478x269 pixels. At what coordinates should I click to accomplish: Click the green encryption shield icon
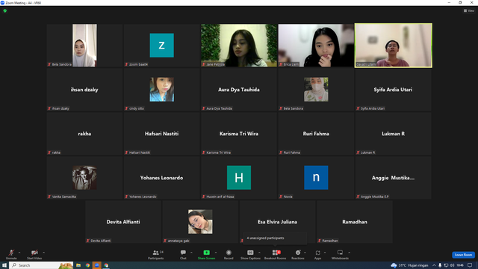click(x=5, y=10)
